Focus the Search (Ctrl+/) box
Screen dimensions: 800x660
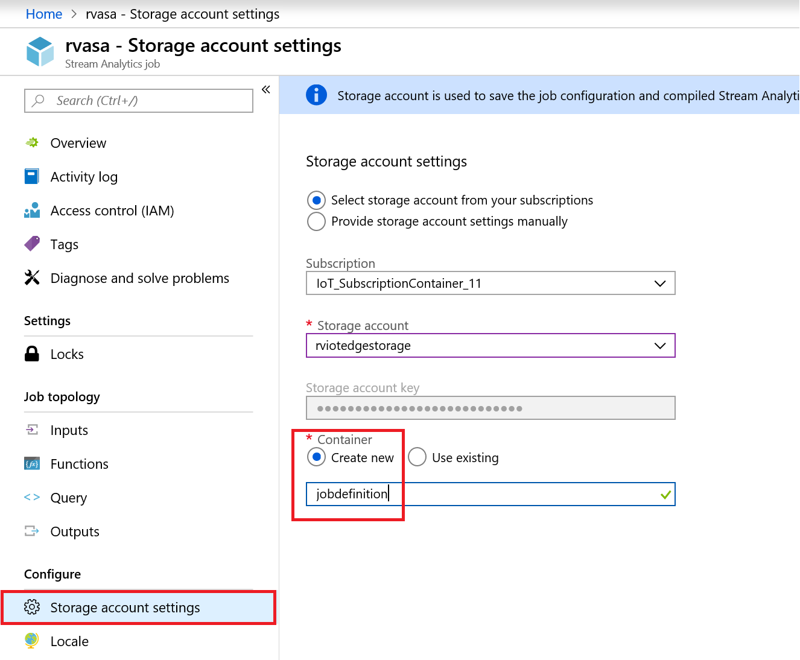coord(139,101)
